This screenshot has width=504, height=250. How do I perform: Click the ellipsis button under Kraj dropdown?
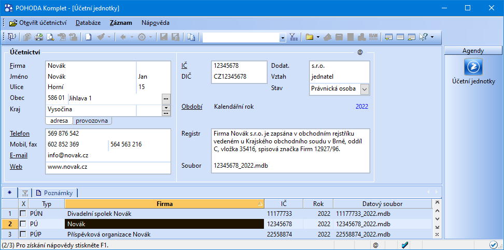(166, 113)
